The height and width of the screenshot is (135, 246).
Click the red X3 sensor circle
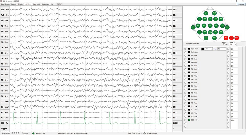pos(226,38)
